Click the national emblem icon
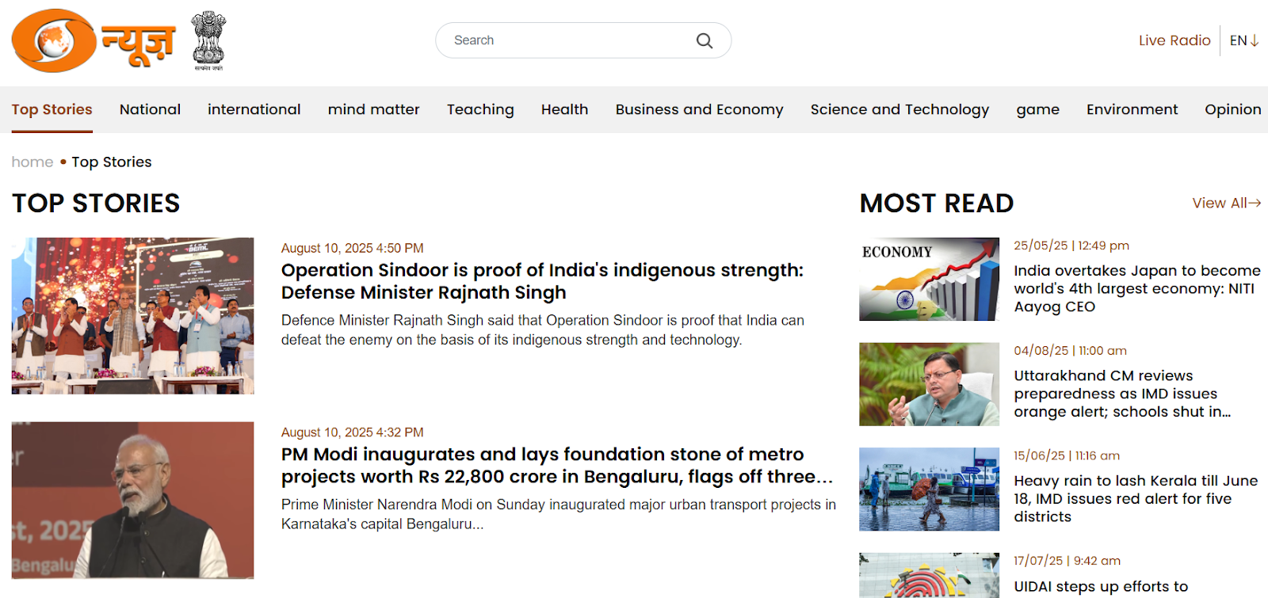Viewport: 1268px width, 598px height. point(209,40)
